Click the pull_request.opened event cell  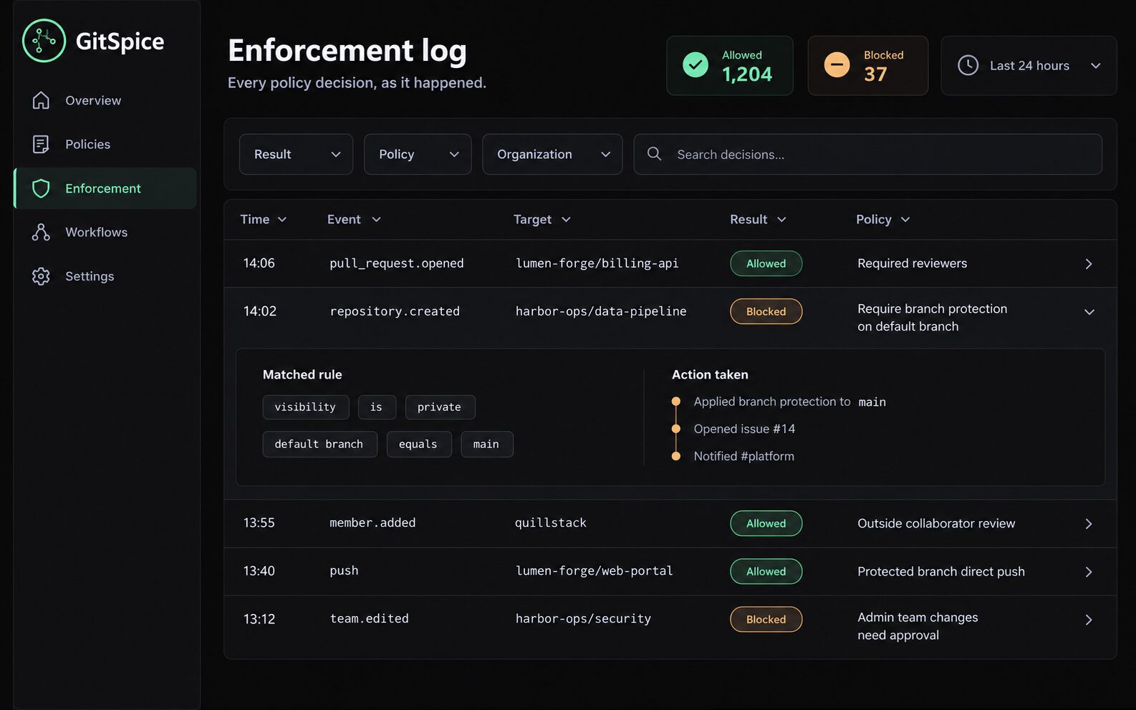coord(396,263)
